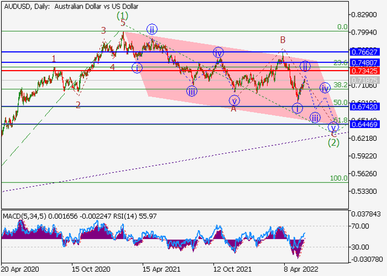Click the green (1) wave label at top
387x276 pixels.
[x=123, y=15]
